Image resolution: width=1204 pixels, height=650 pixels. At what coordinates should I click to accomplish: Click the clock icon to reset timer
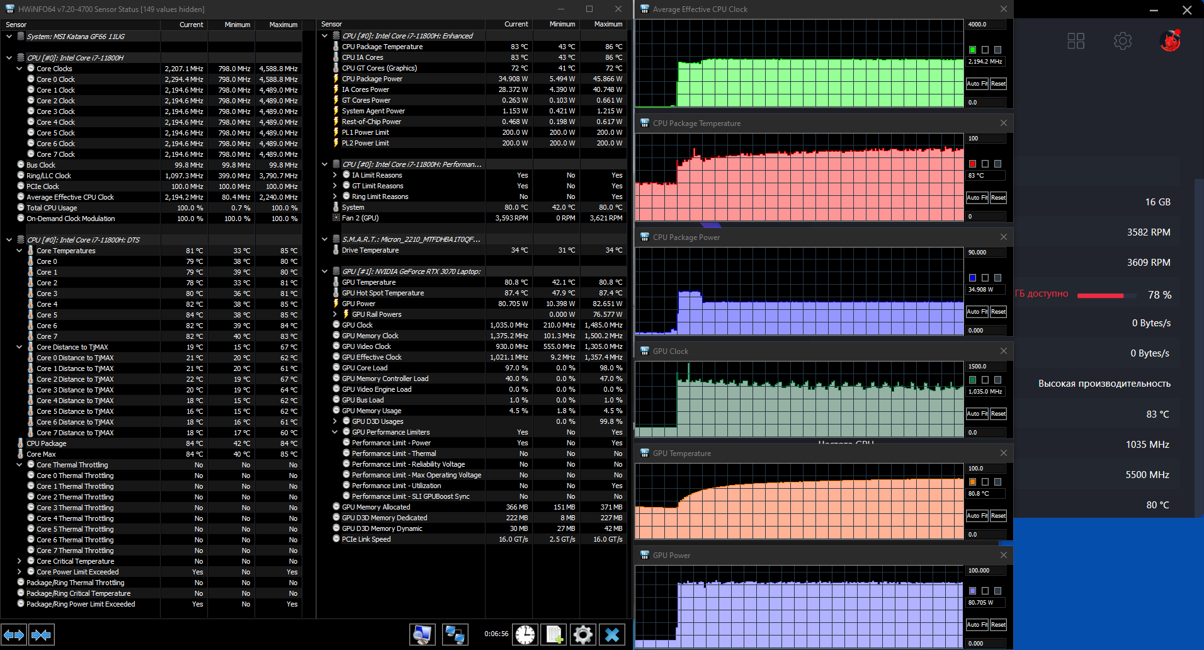coord(525,634)
